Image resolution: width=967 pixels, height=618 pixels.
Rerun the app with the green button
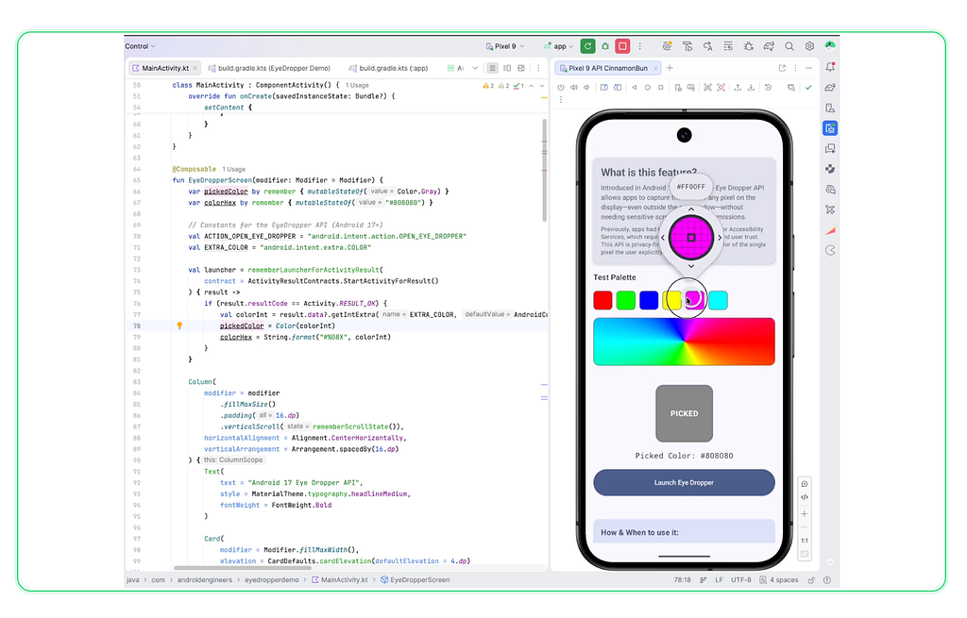click(587, 46)
